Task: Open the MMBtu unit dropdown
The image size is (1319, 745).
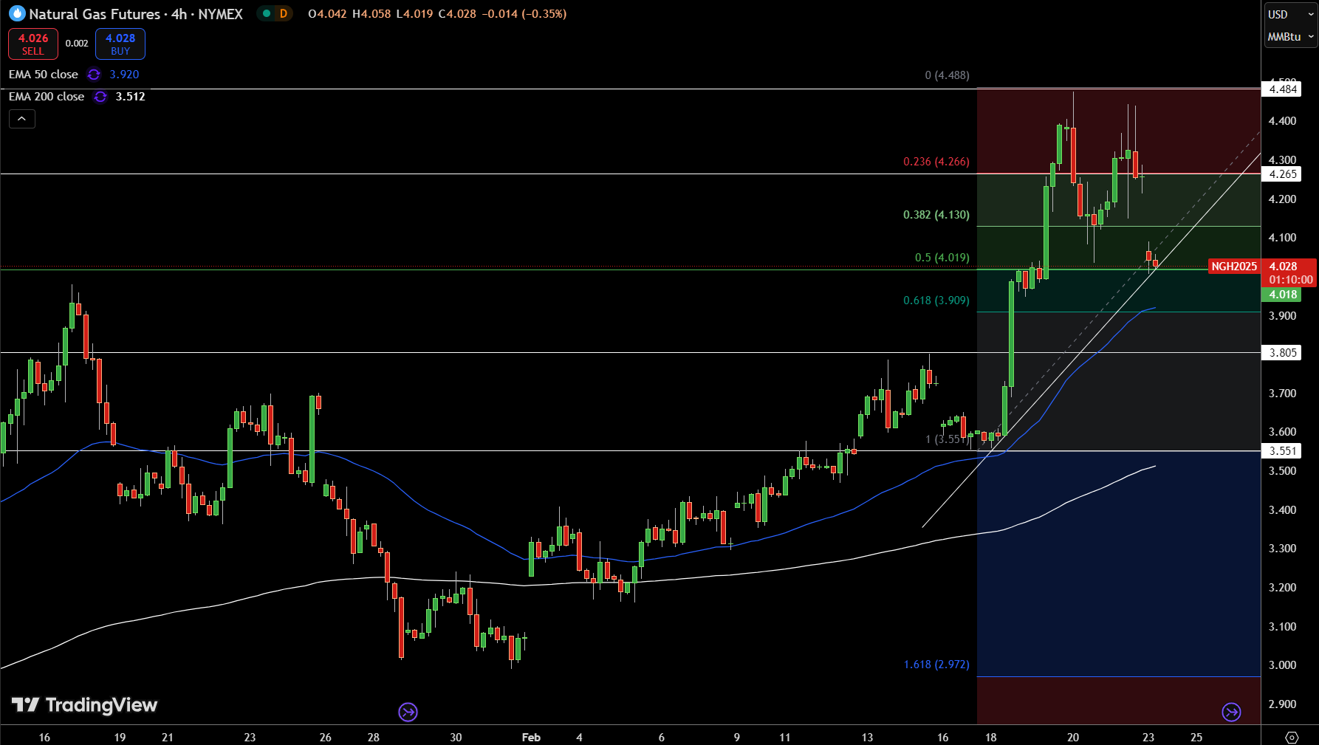Action: (x=1290, y=36)
